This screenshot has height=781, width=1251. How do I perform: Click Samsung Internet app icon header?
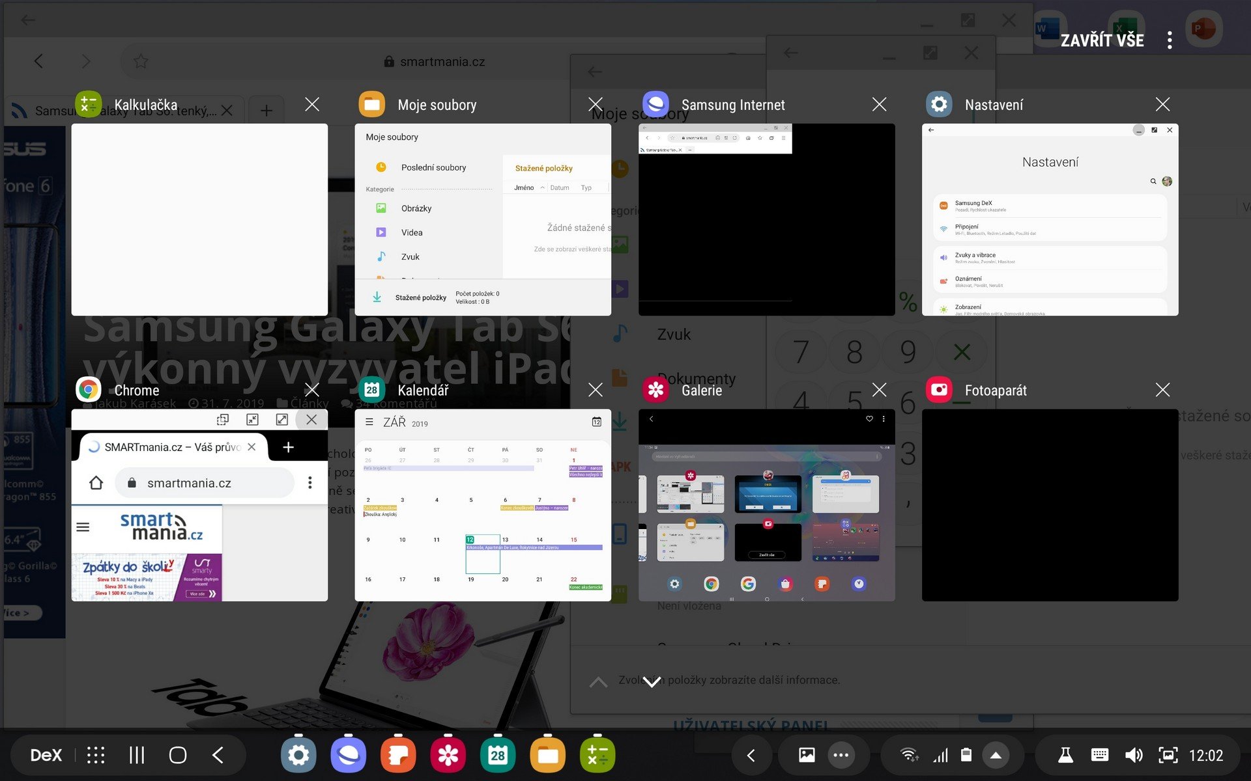point(655,104)
